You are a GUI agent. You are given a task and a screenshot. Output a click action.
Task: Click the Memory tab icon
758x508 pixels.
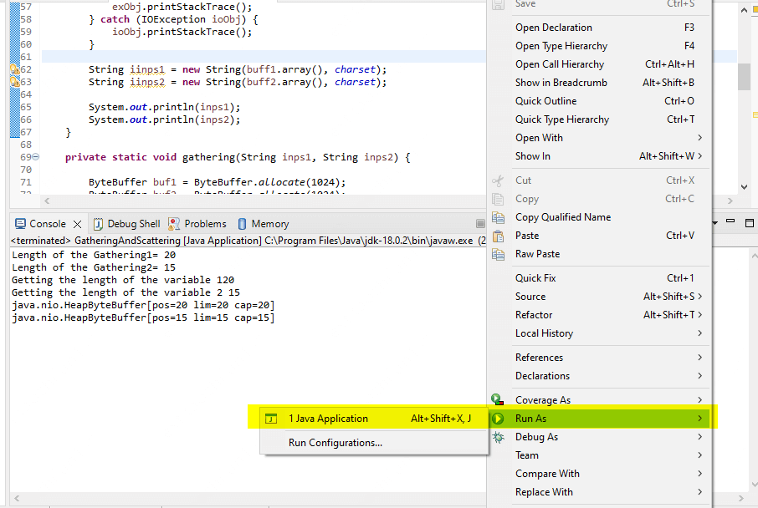242,224
